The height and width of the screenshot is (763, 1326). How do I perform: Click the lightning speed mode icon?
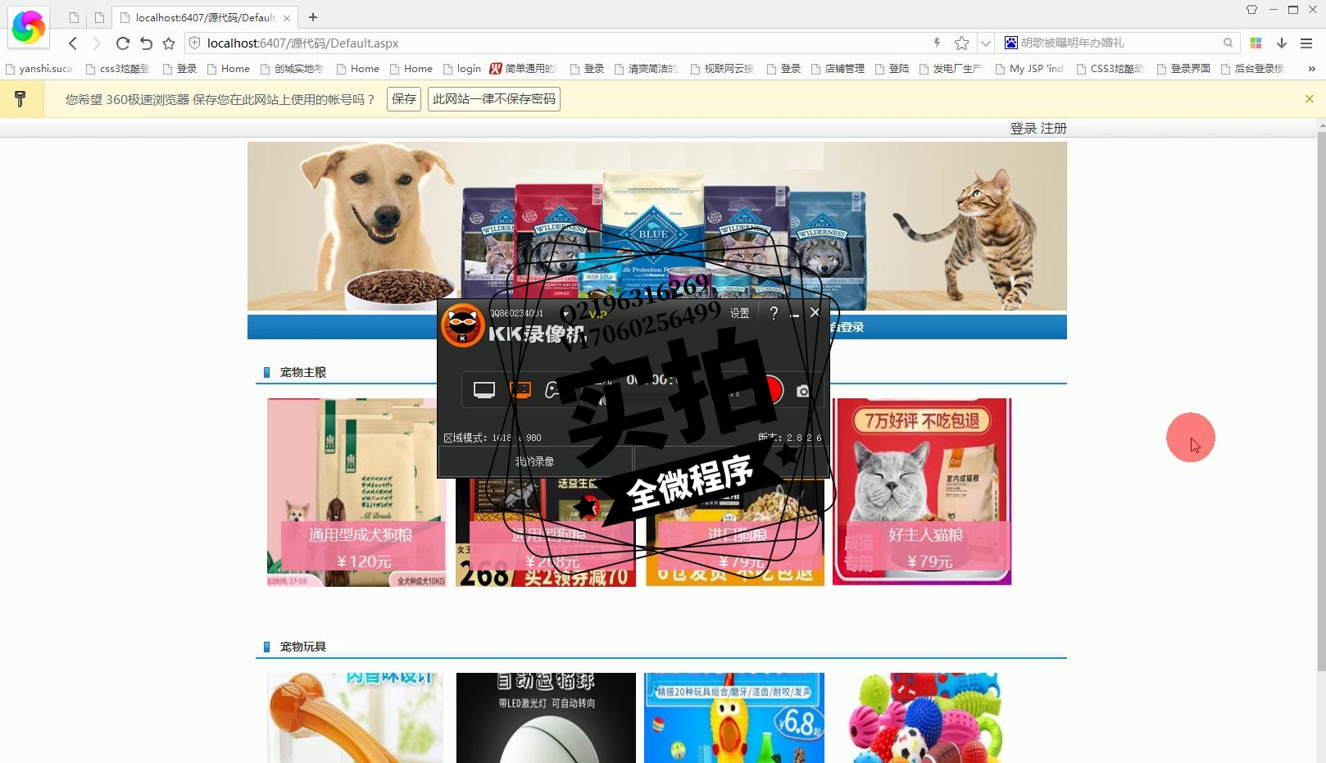click(937, 43)
